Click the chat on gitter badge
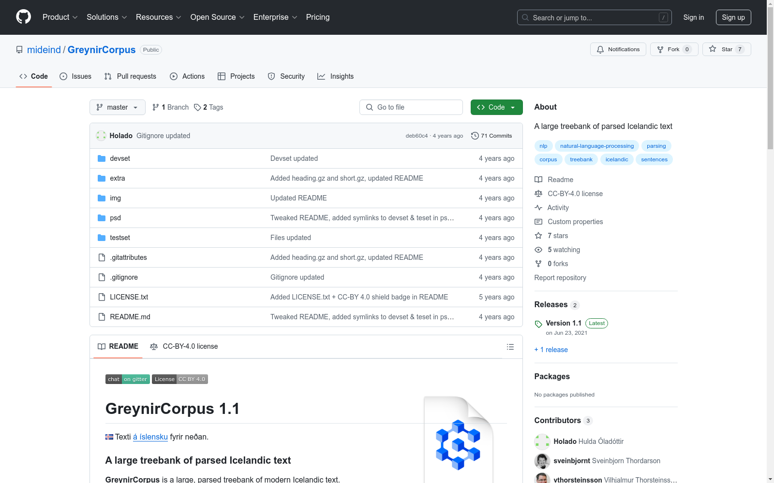Image resolution: width=774 pixels, height=483 pixels. tap(128, 379)
